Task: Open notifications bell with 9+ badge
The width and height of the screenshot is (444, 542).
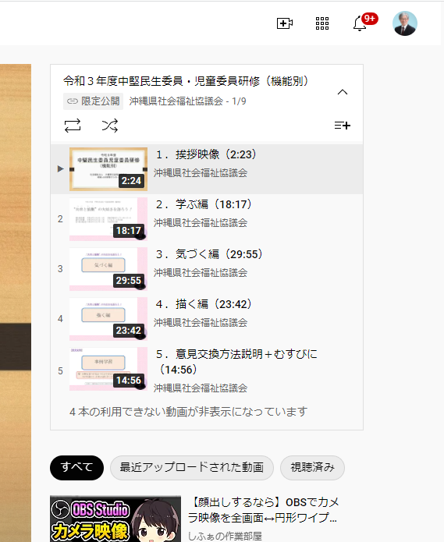Action: tap(360, 23)
